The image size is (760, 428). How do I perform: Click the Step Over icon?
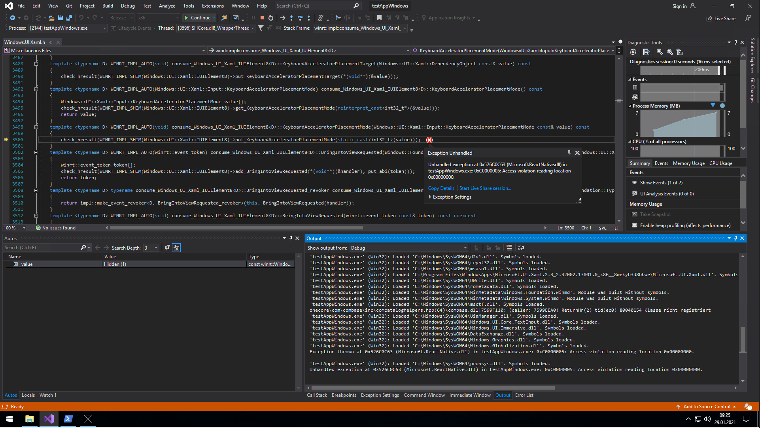[300, 18]
